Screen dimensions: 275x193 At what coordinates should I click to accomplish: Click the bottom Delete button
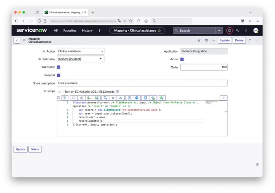point(35,149)
